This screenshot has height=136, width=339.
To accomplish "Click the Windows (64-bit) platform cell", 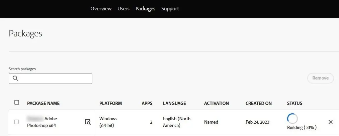I will [x=108, y=122].
